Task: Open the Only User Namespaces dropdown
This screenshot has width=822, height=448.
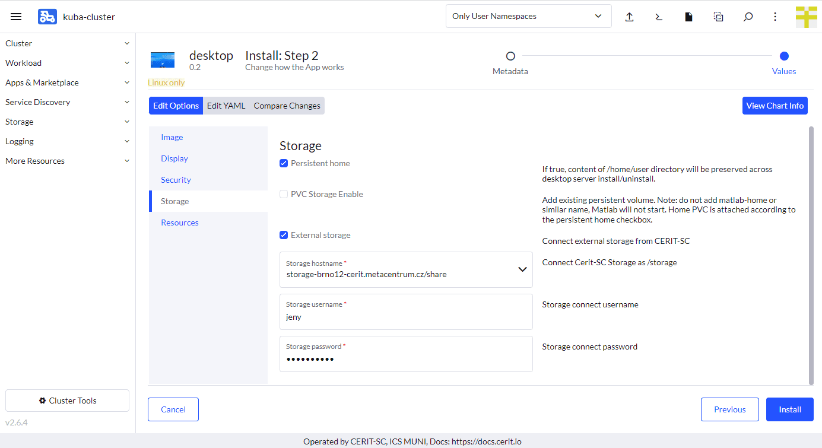Action: point(528,16)
